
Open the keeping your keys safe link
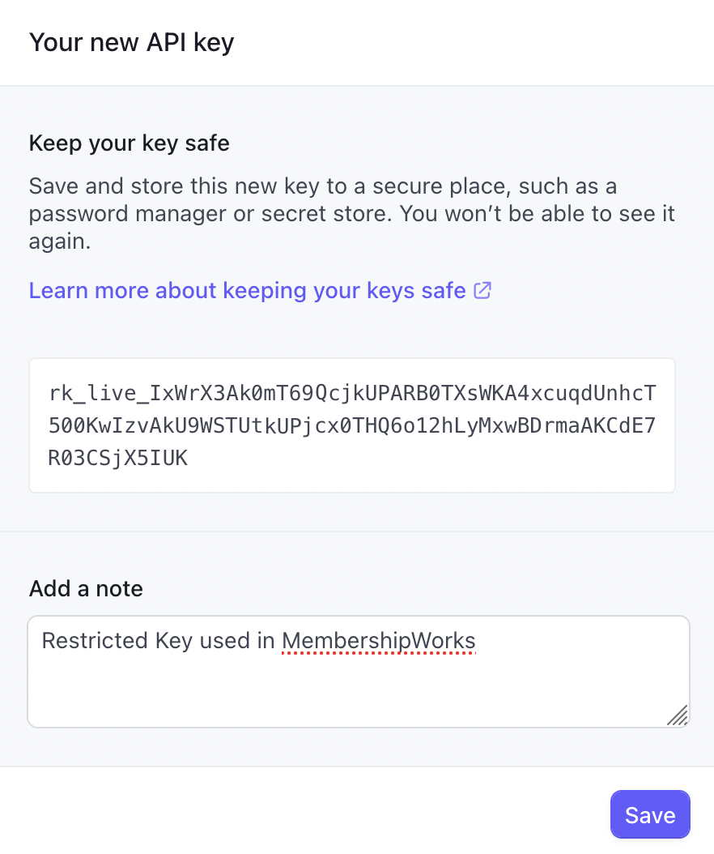(247, 290)
